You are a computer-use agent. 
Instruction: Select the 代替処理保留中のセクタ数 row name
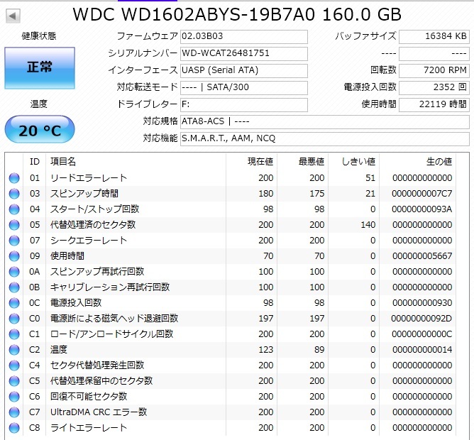tap(101, 381)
